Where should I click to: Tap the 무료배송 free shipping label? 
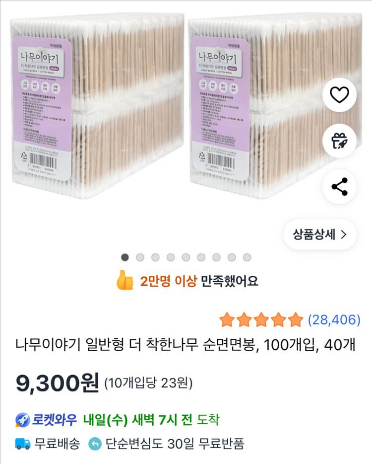coord(57,444)
